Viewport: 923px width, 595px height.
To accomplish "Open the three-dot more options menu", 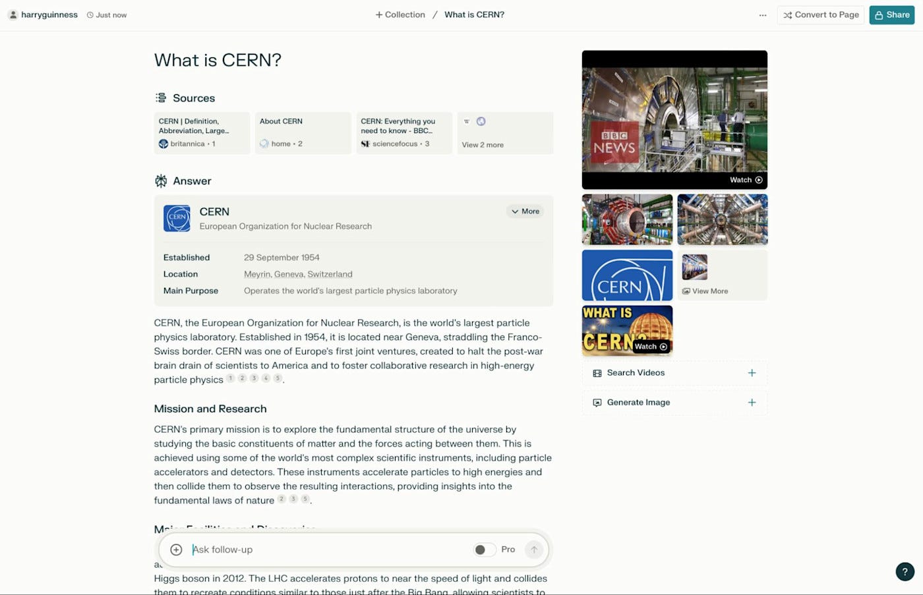I will pyautogui.click(x=763, y=14).
